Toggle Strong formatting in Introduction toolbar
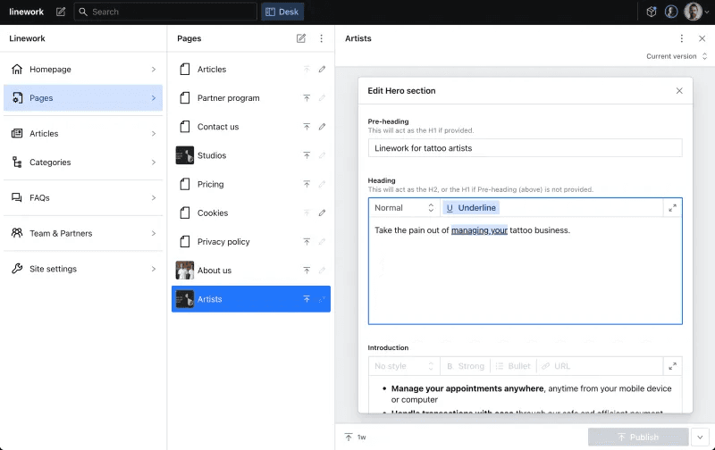This screenshot has height=450, width=715. (466, 366)
